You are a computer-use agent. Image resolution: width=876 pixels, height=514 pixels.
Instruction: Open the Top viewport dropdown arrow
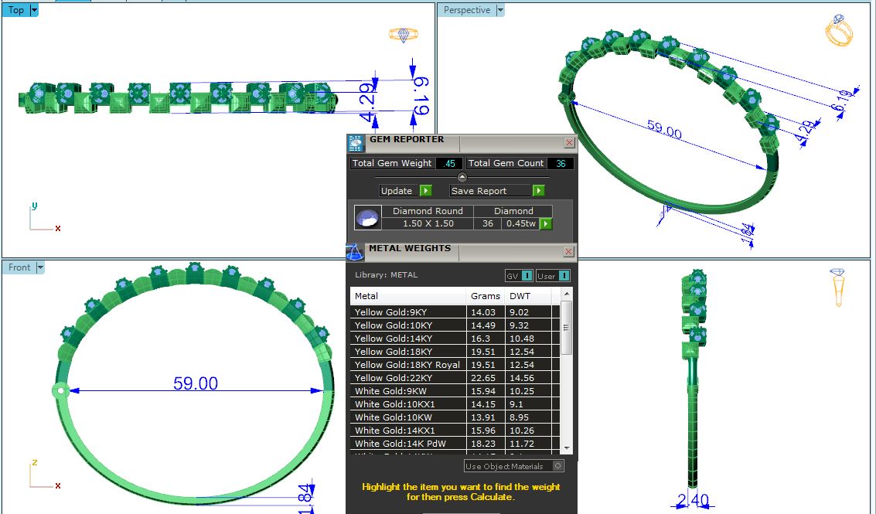[33, 10]
